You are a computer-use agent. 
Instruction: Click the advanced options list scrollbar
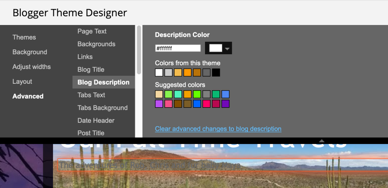[x=139, y=49]
